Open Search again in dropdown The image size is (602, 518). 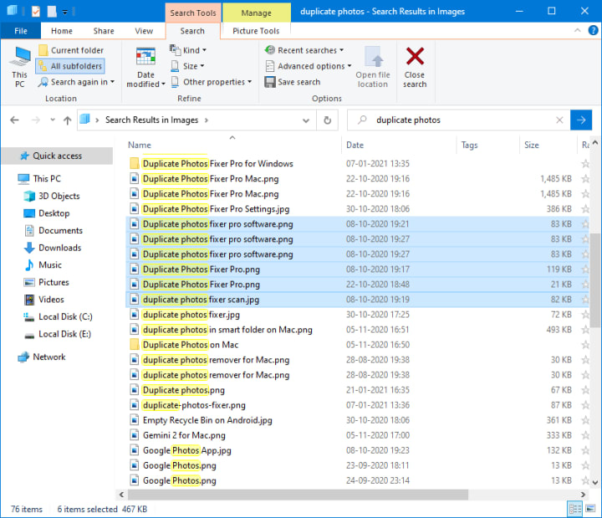pos(76,82)
